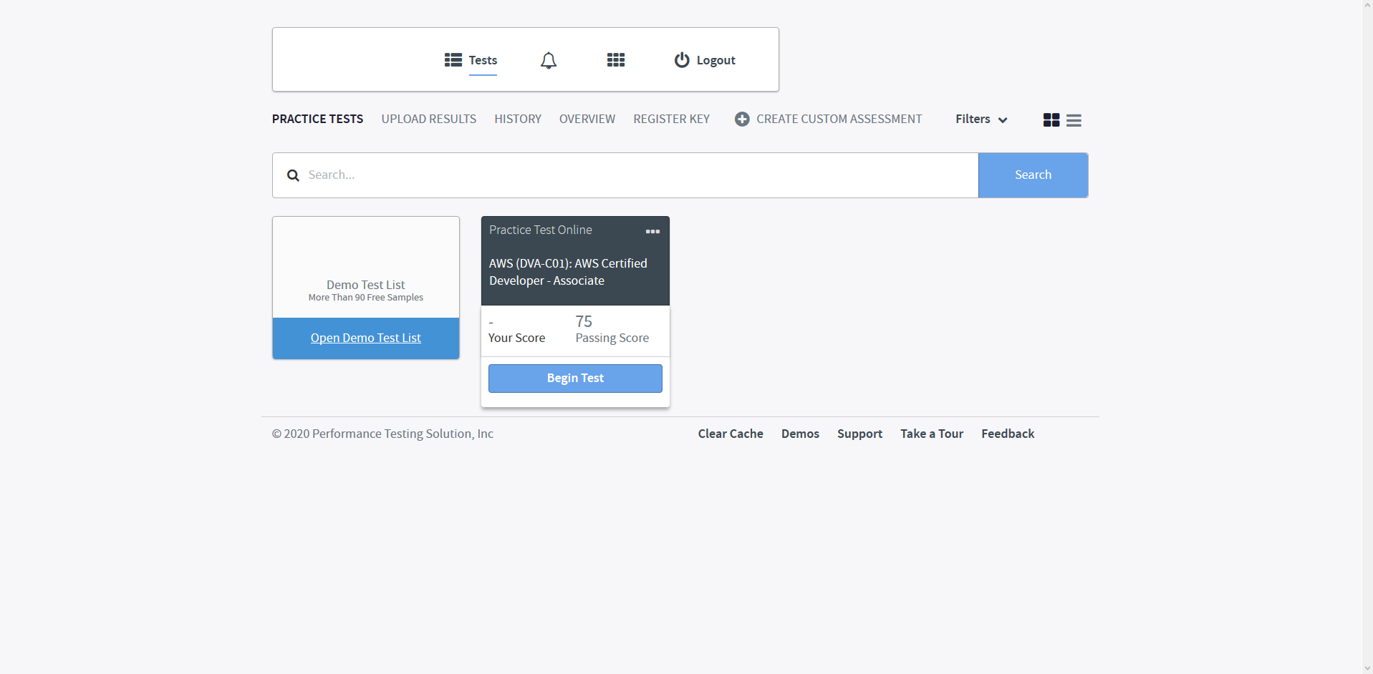
Task: Expand the Filters dropdown
Action: coord(981,119)
